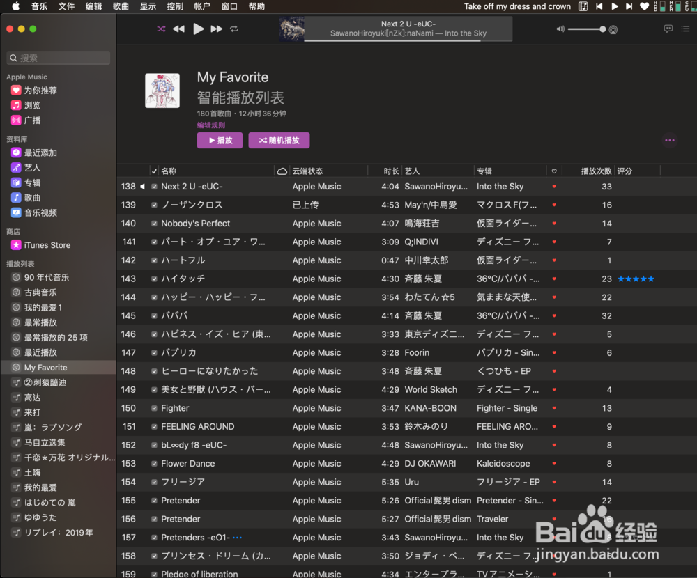The width and height of the screenshot is (697, 578).
Task: Open 编辑规则 edit rules link
Action: [x=211, y=125]
